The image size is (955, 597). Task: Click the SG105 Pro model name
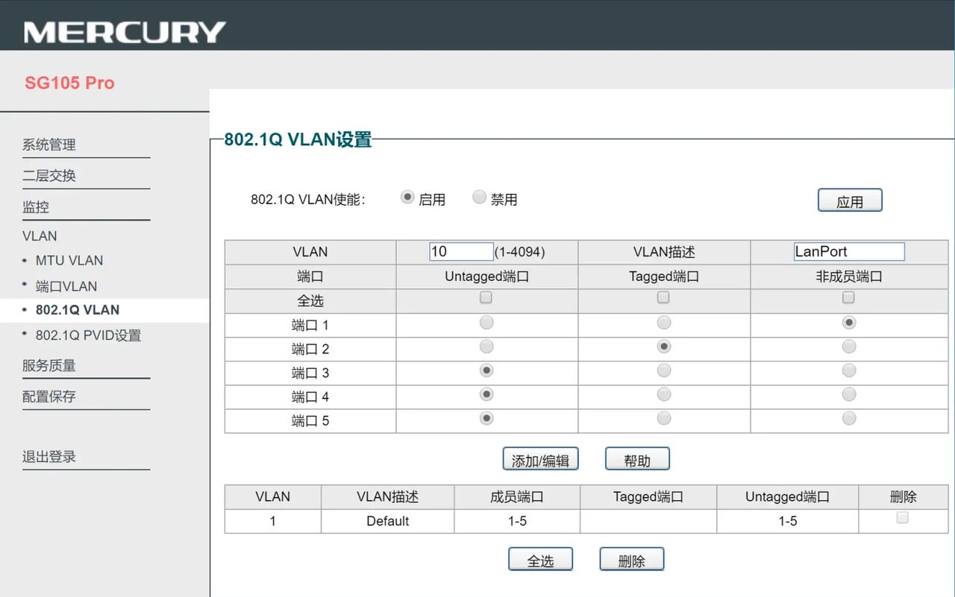69,83
